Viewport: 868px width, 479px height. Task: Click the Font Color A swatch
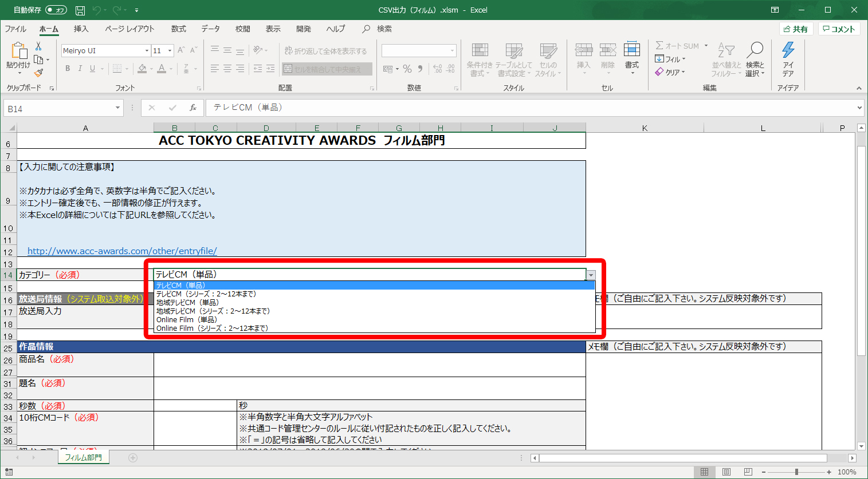pyautogui.click(x=162, y=69)
